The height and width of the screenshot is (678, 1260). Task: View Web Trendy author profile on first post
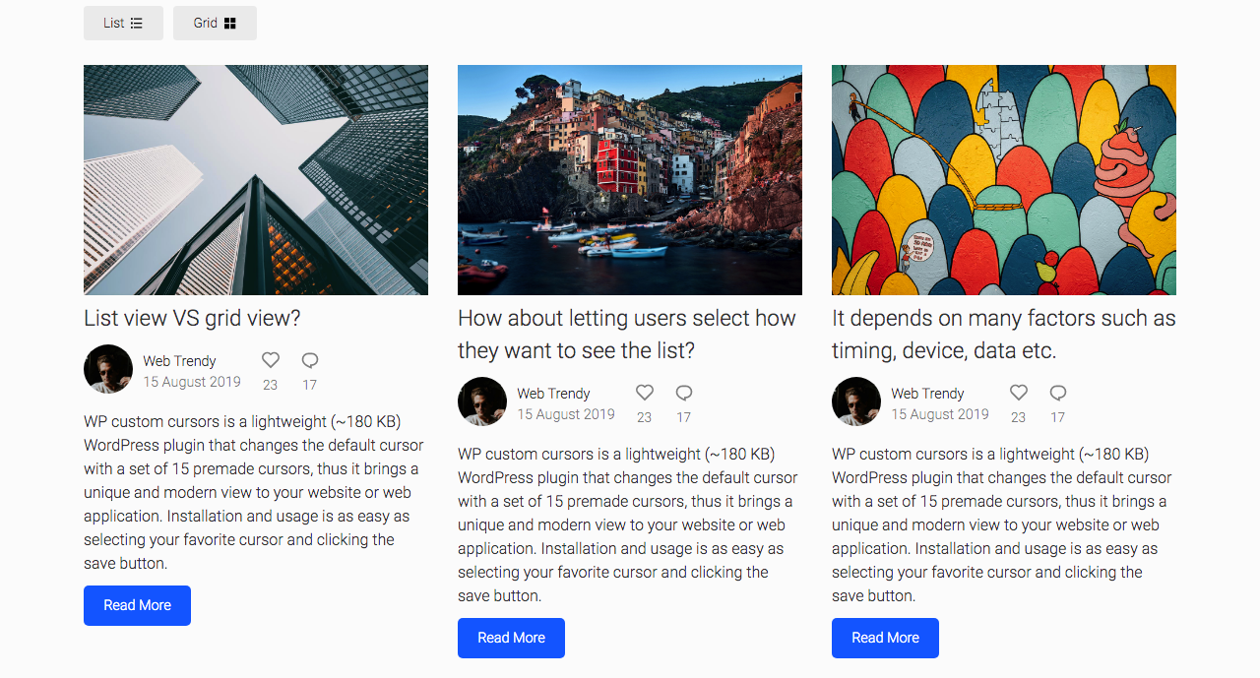(x=180, y=360)
